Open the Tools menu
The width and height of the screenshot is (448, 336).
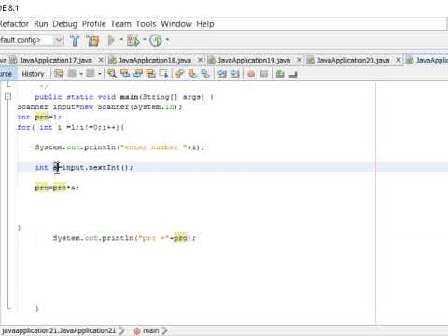(146, 24)
